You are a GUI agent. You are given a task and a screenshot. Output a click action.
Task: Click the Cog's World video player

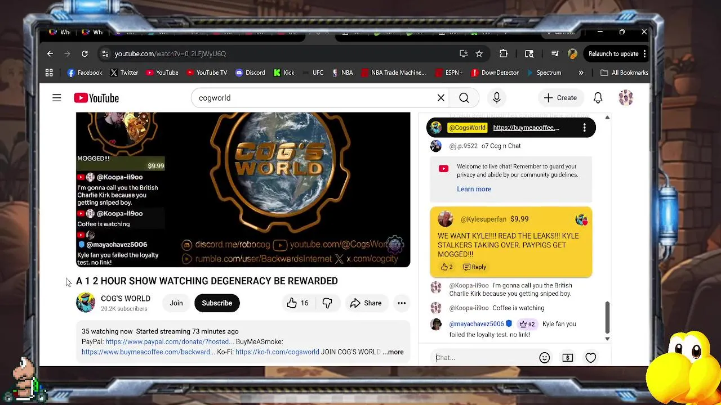coord(243,190)
